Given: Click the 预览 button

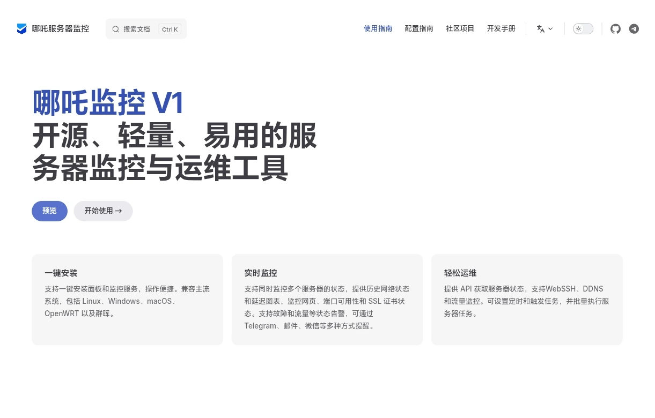Looking at the screenshot, I should coord(49,211).
